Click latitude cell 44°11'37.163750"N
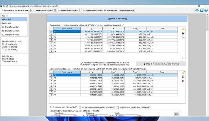This screenshot has width=209, height=121. click(x=91, y=34)
